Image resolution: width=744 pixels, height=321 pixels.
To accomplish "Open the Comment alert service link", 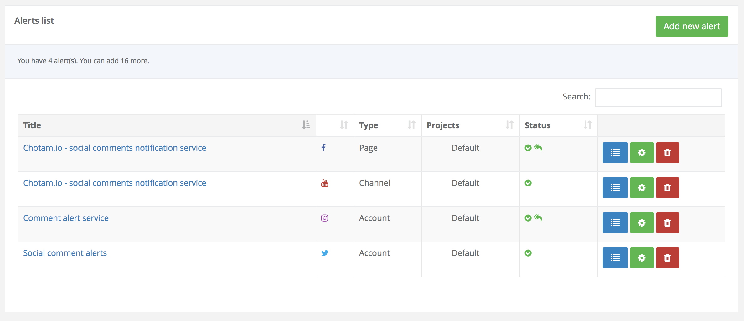I will (x=66, y=218).
